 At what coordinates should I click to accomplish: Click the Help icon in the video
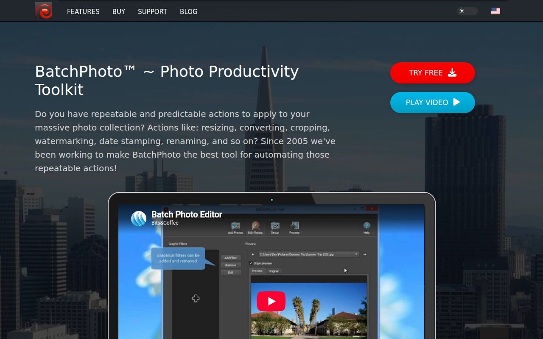367,228
